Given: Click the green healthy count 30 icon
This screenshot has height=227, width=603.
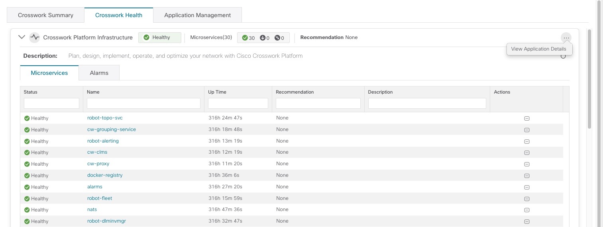Looking at the screenshot, I should 245,38.
